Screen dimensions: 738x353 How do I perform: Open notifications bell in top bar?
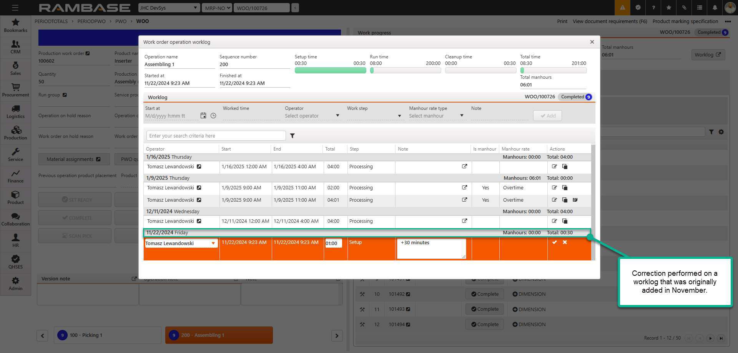(x=715, y=8)
